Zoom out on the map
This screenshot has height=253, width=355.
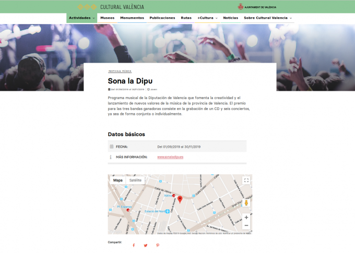246,225
